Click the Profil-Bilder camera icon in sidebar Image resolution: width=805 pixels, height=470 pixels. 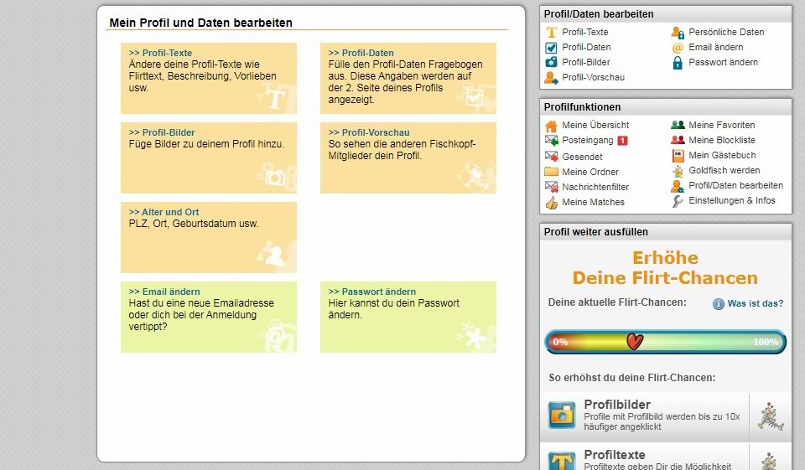click(551, 63)
